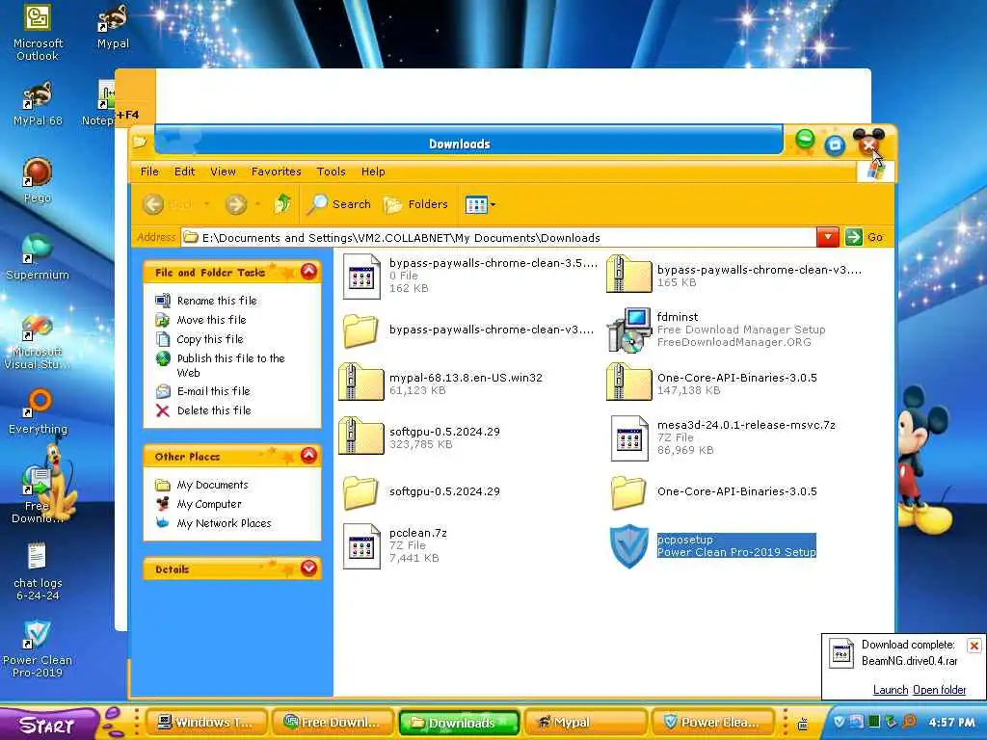Click the orange tray icon beside clock
Screen dimensions: 987x740
(910, 721)
